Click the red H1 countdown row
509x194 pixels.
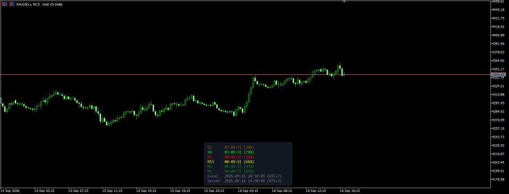pos(231,157)
